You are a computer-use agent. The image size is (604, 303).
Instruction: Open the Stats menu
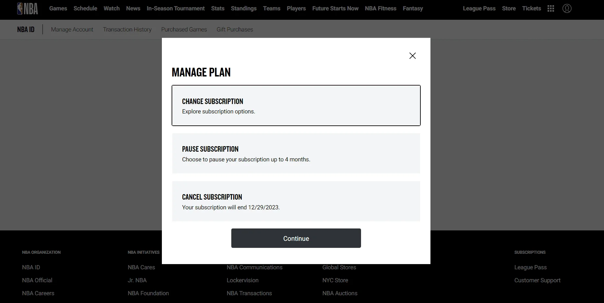[218, 8]
